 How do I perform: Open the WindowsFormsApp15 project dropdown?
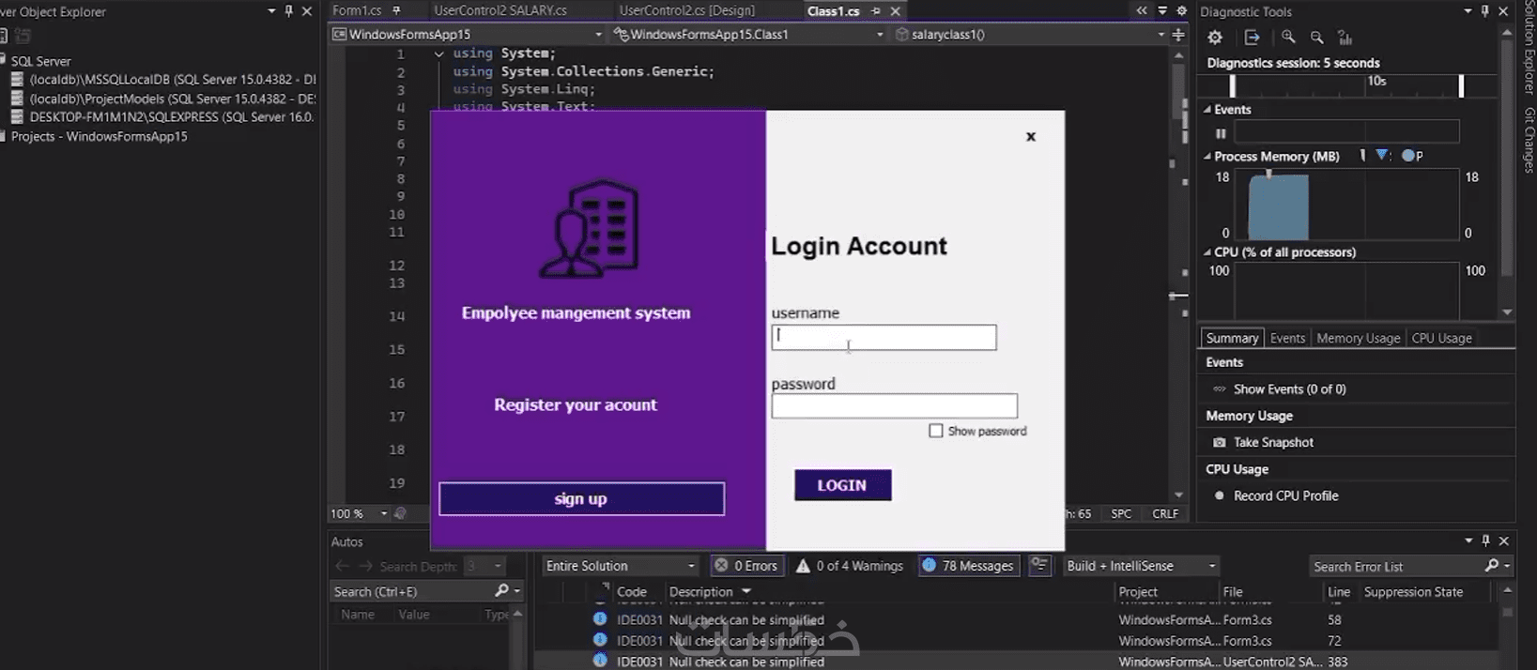click(x=598, y=35)
